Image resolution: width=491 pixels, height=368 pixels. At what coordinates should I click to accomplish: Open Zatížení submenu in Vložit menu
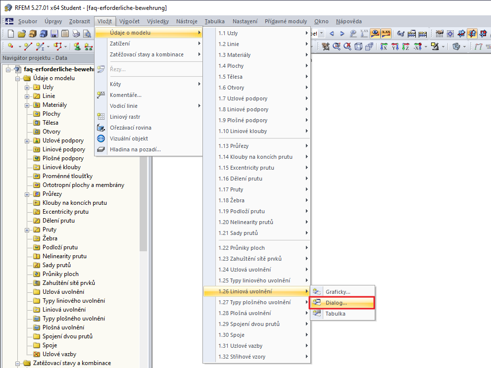[149, 44]
